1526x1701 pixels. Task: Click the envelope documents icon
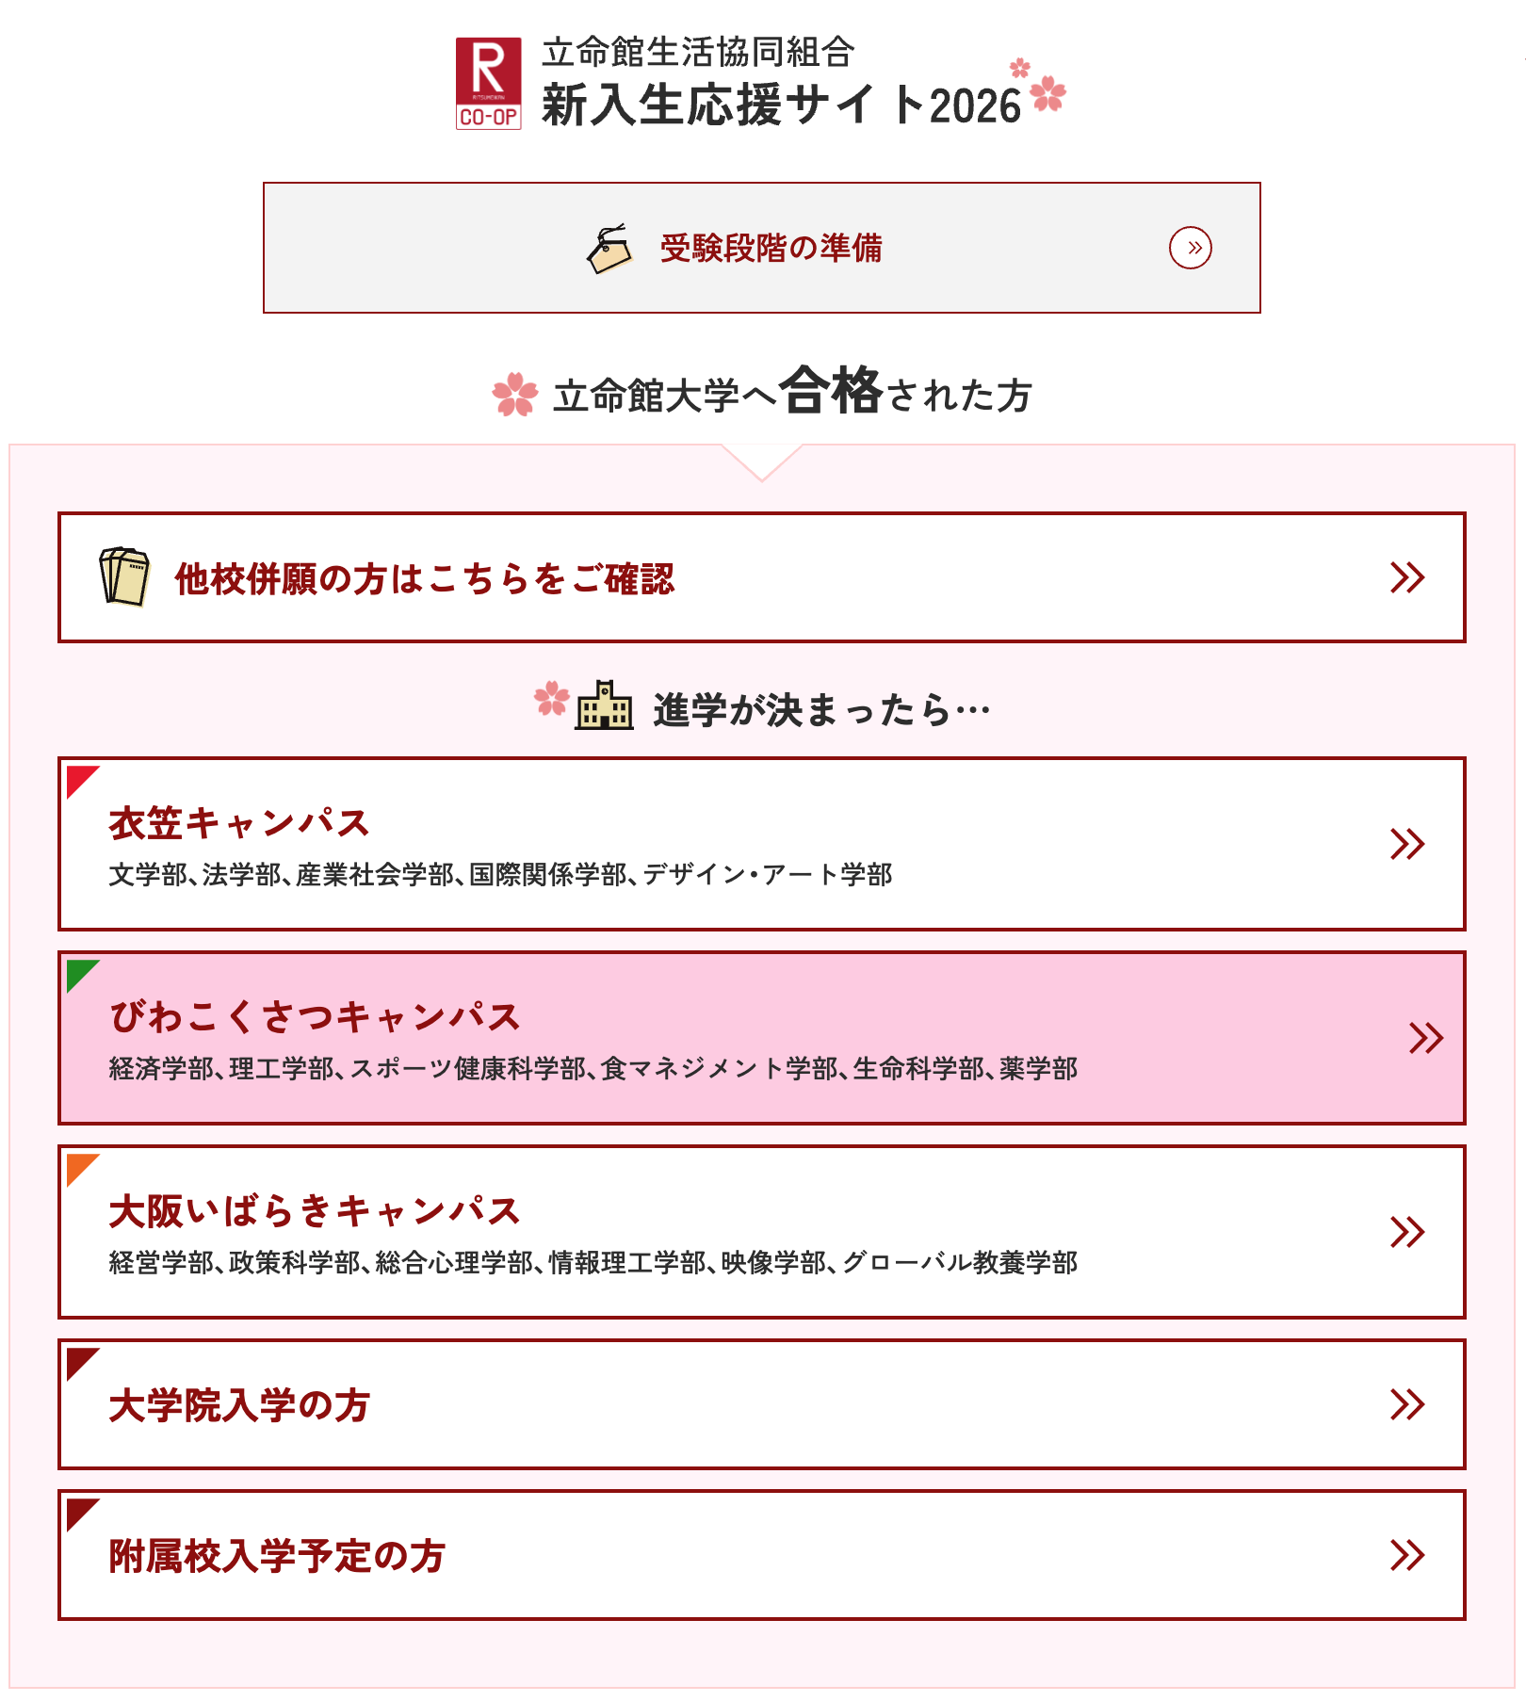coord(124,576)
